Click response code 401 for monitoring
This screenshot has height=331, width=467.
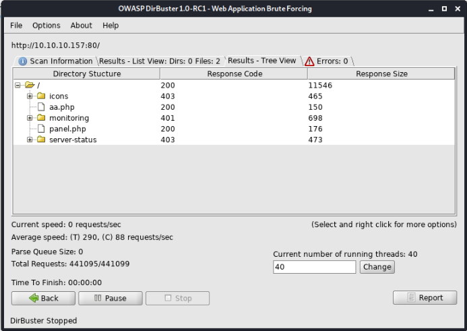(x=168, y=118)
